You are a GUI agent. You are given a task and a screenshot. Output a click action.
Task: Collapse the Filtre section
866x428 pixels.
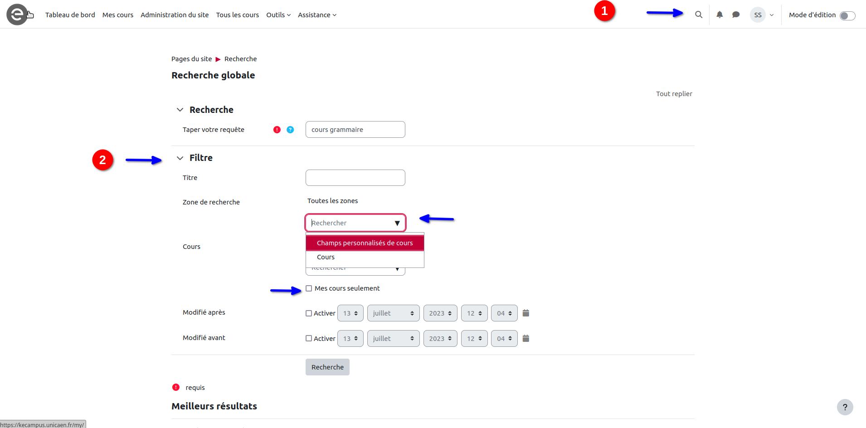point(180,158)
